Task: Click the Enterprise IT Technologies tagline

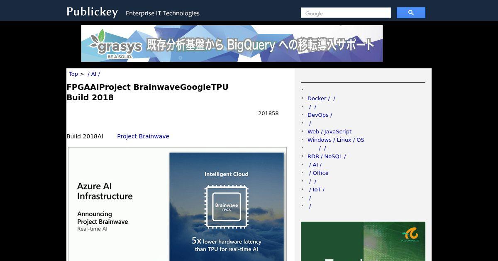Action: (163, 13)
